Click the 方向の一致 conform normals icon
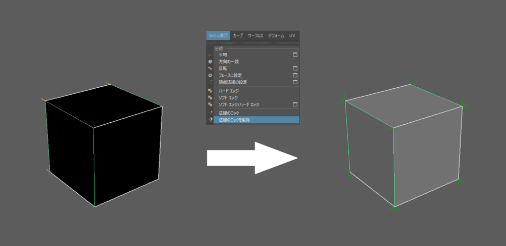The width and height of the screenshot is (506, 246). coord(210,61)
